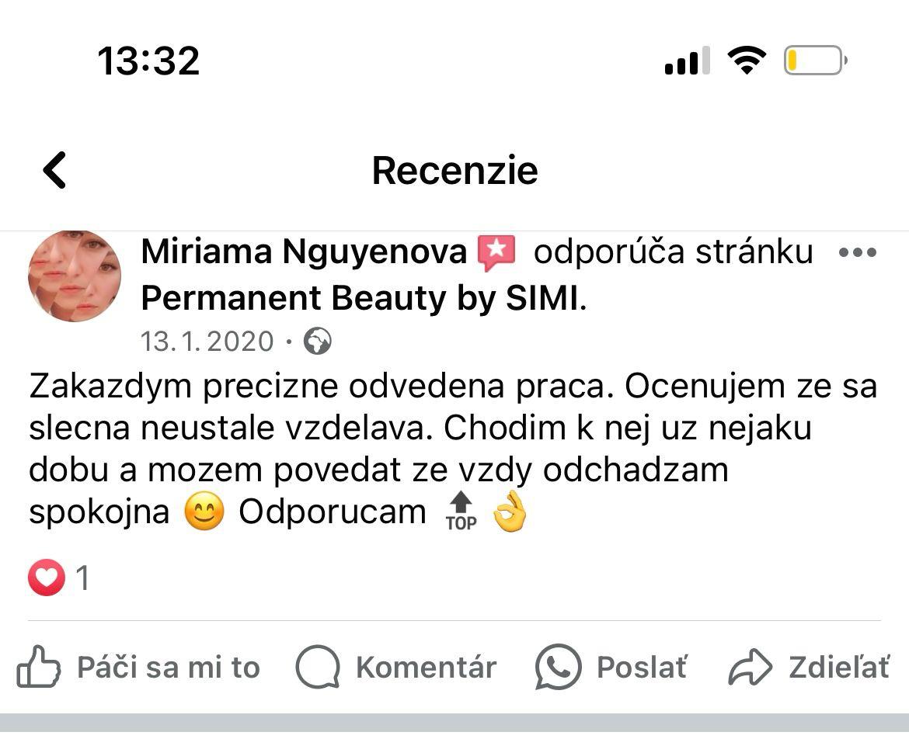Open the reviewer's profile picture
The width and height of the screenshot is (909, 739).
[x=75, y=276]
